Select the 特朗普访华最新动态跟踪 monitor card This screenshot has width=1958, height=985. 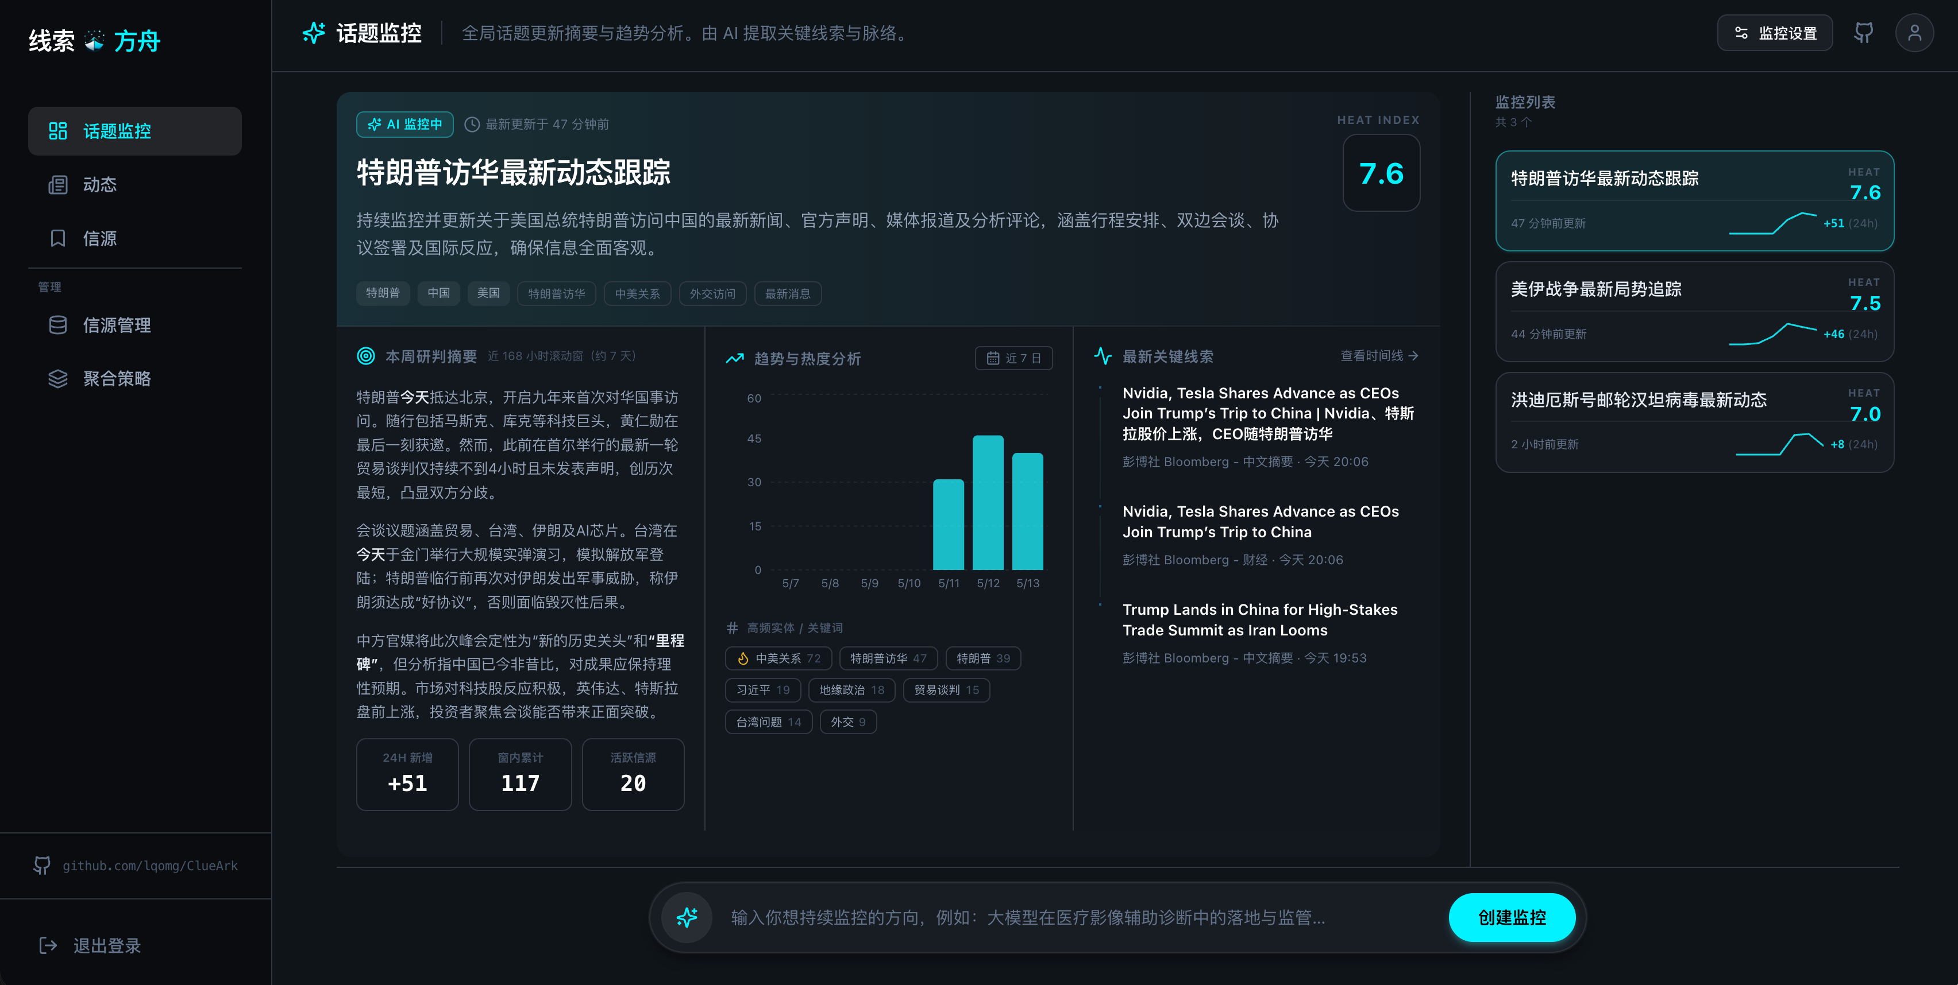(x=1694, y=200)
